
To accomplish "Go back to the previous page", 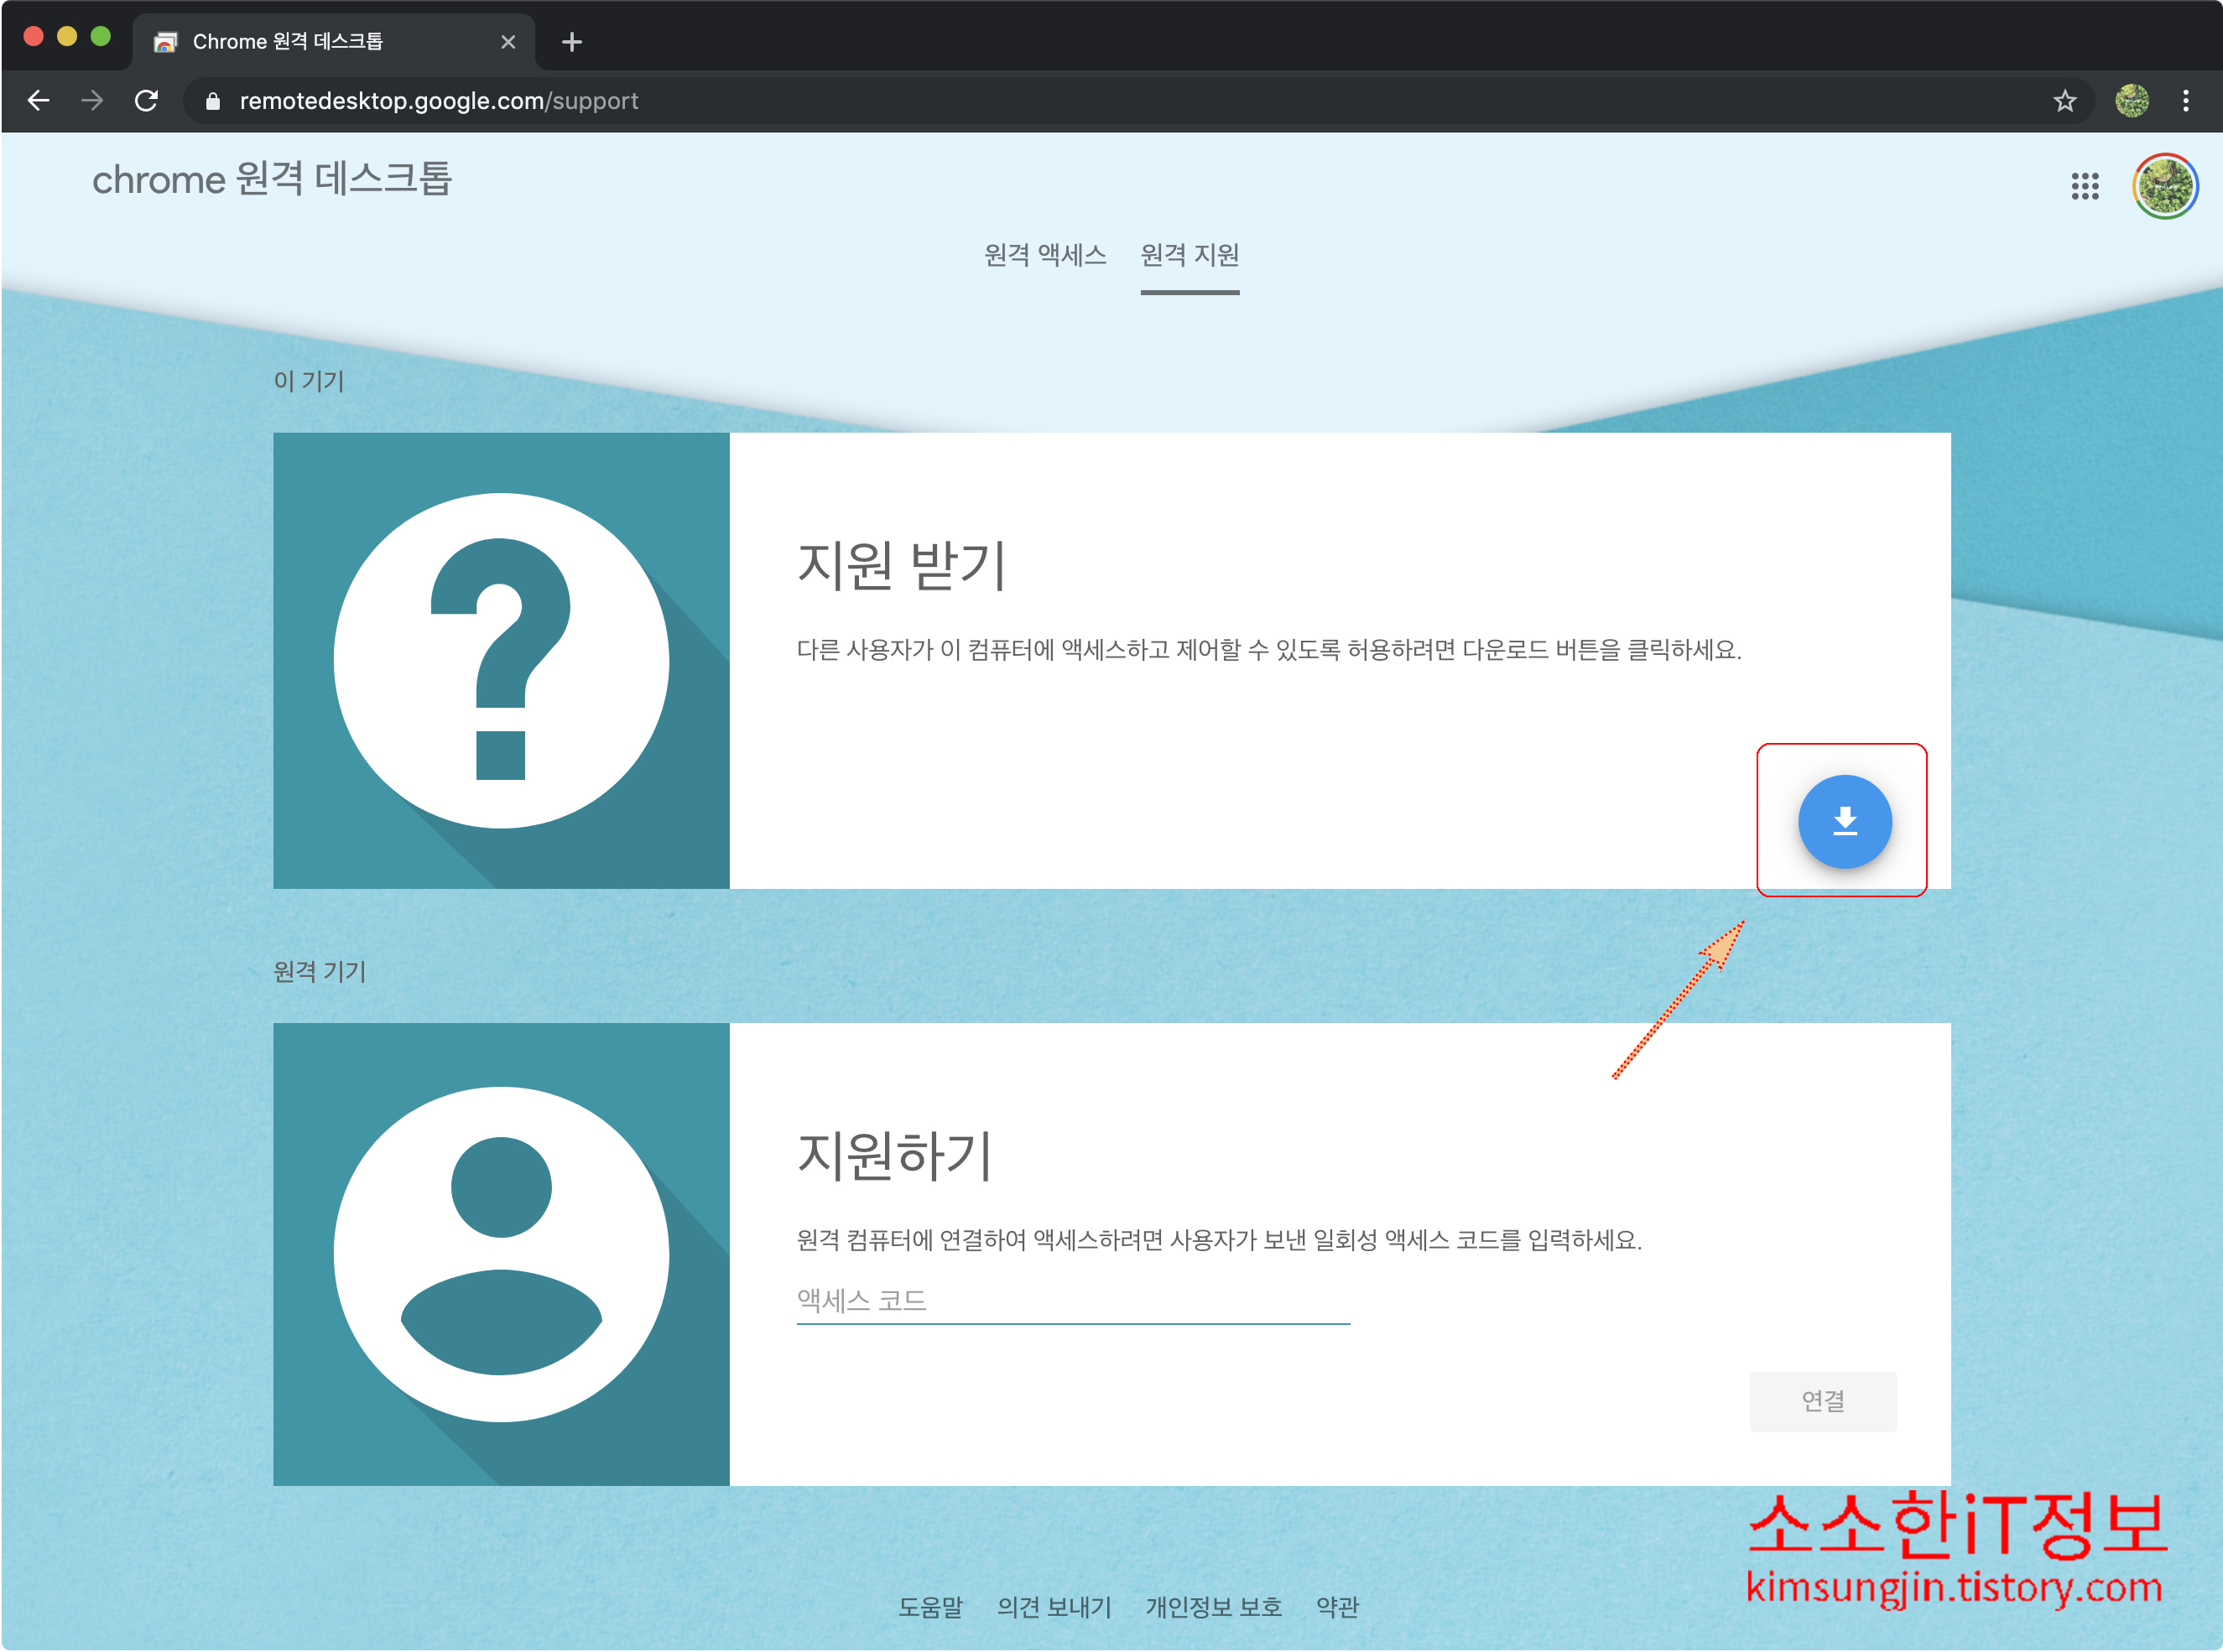I will [39, 101].
